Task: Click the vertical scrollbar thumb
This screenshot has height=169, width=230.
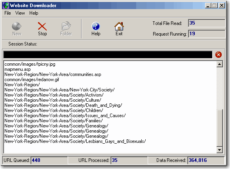Action: [x=220, y=128]
